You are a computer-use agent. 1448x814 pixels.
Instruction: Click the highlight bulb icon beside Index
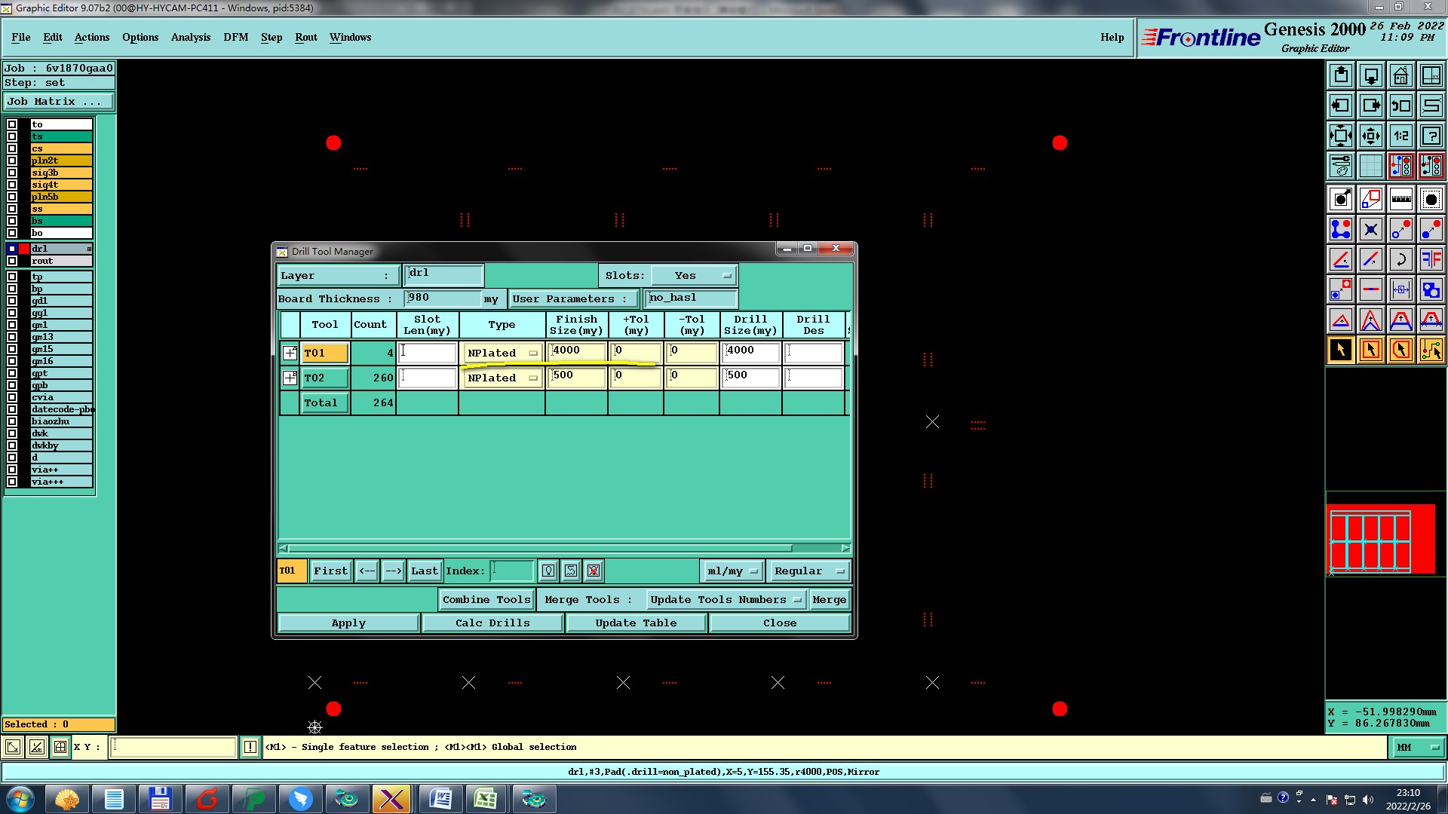click(548, 571)
